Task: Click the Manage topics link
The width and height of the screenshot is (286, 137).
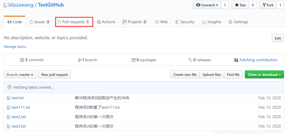Action: point(15,47)
